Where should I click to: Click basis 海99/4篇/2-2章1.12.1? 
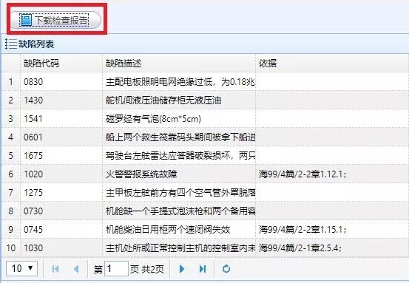point(302,174)
